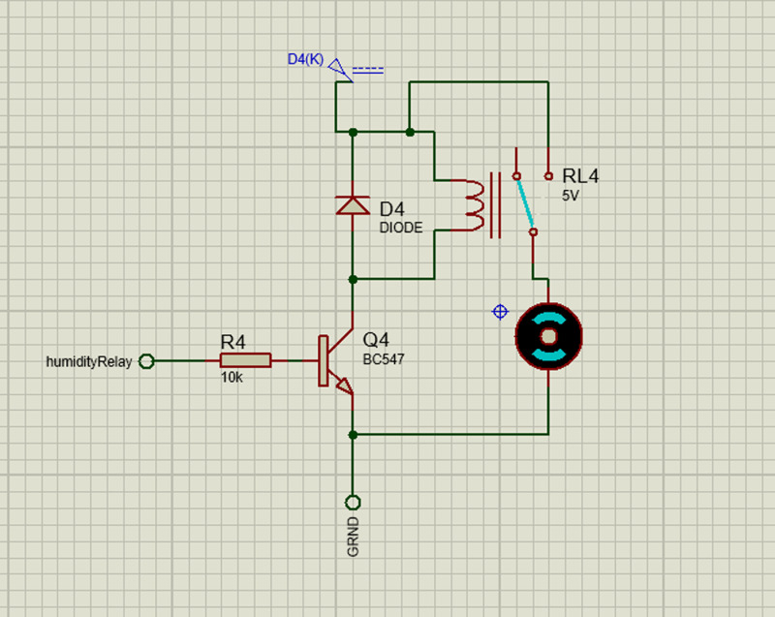Click the junction dot below the diode
775x617 pixels.
click(x=353, y=279)
